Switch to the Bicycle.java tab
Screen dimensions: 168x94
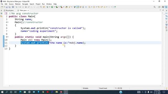[x=9, y=10]
